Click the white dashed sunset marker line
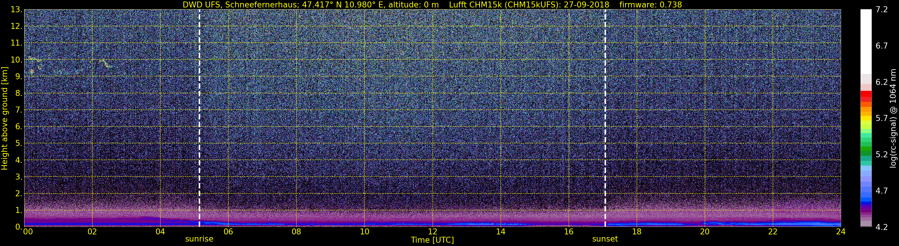Screen dimensions: 899x246 click(605, 118)
